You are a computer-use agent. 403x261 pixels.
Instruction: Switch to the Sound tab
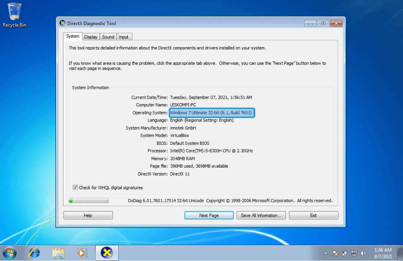coord(108,37)
